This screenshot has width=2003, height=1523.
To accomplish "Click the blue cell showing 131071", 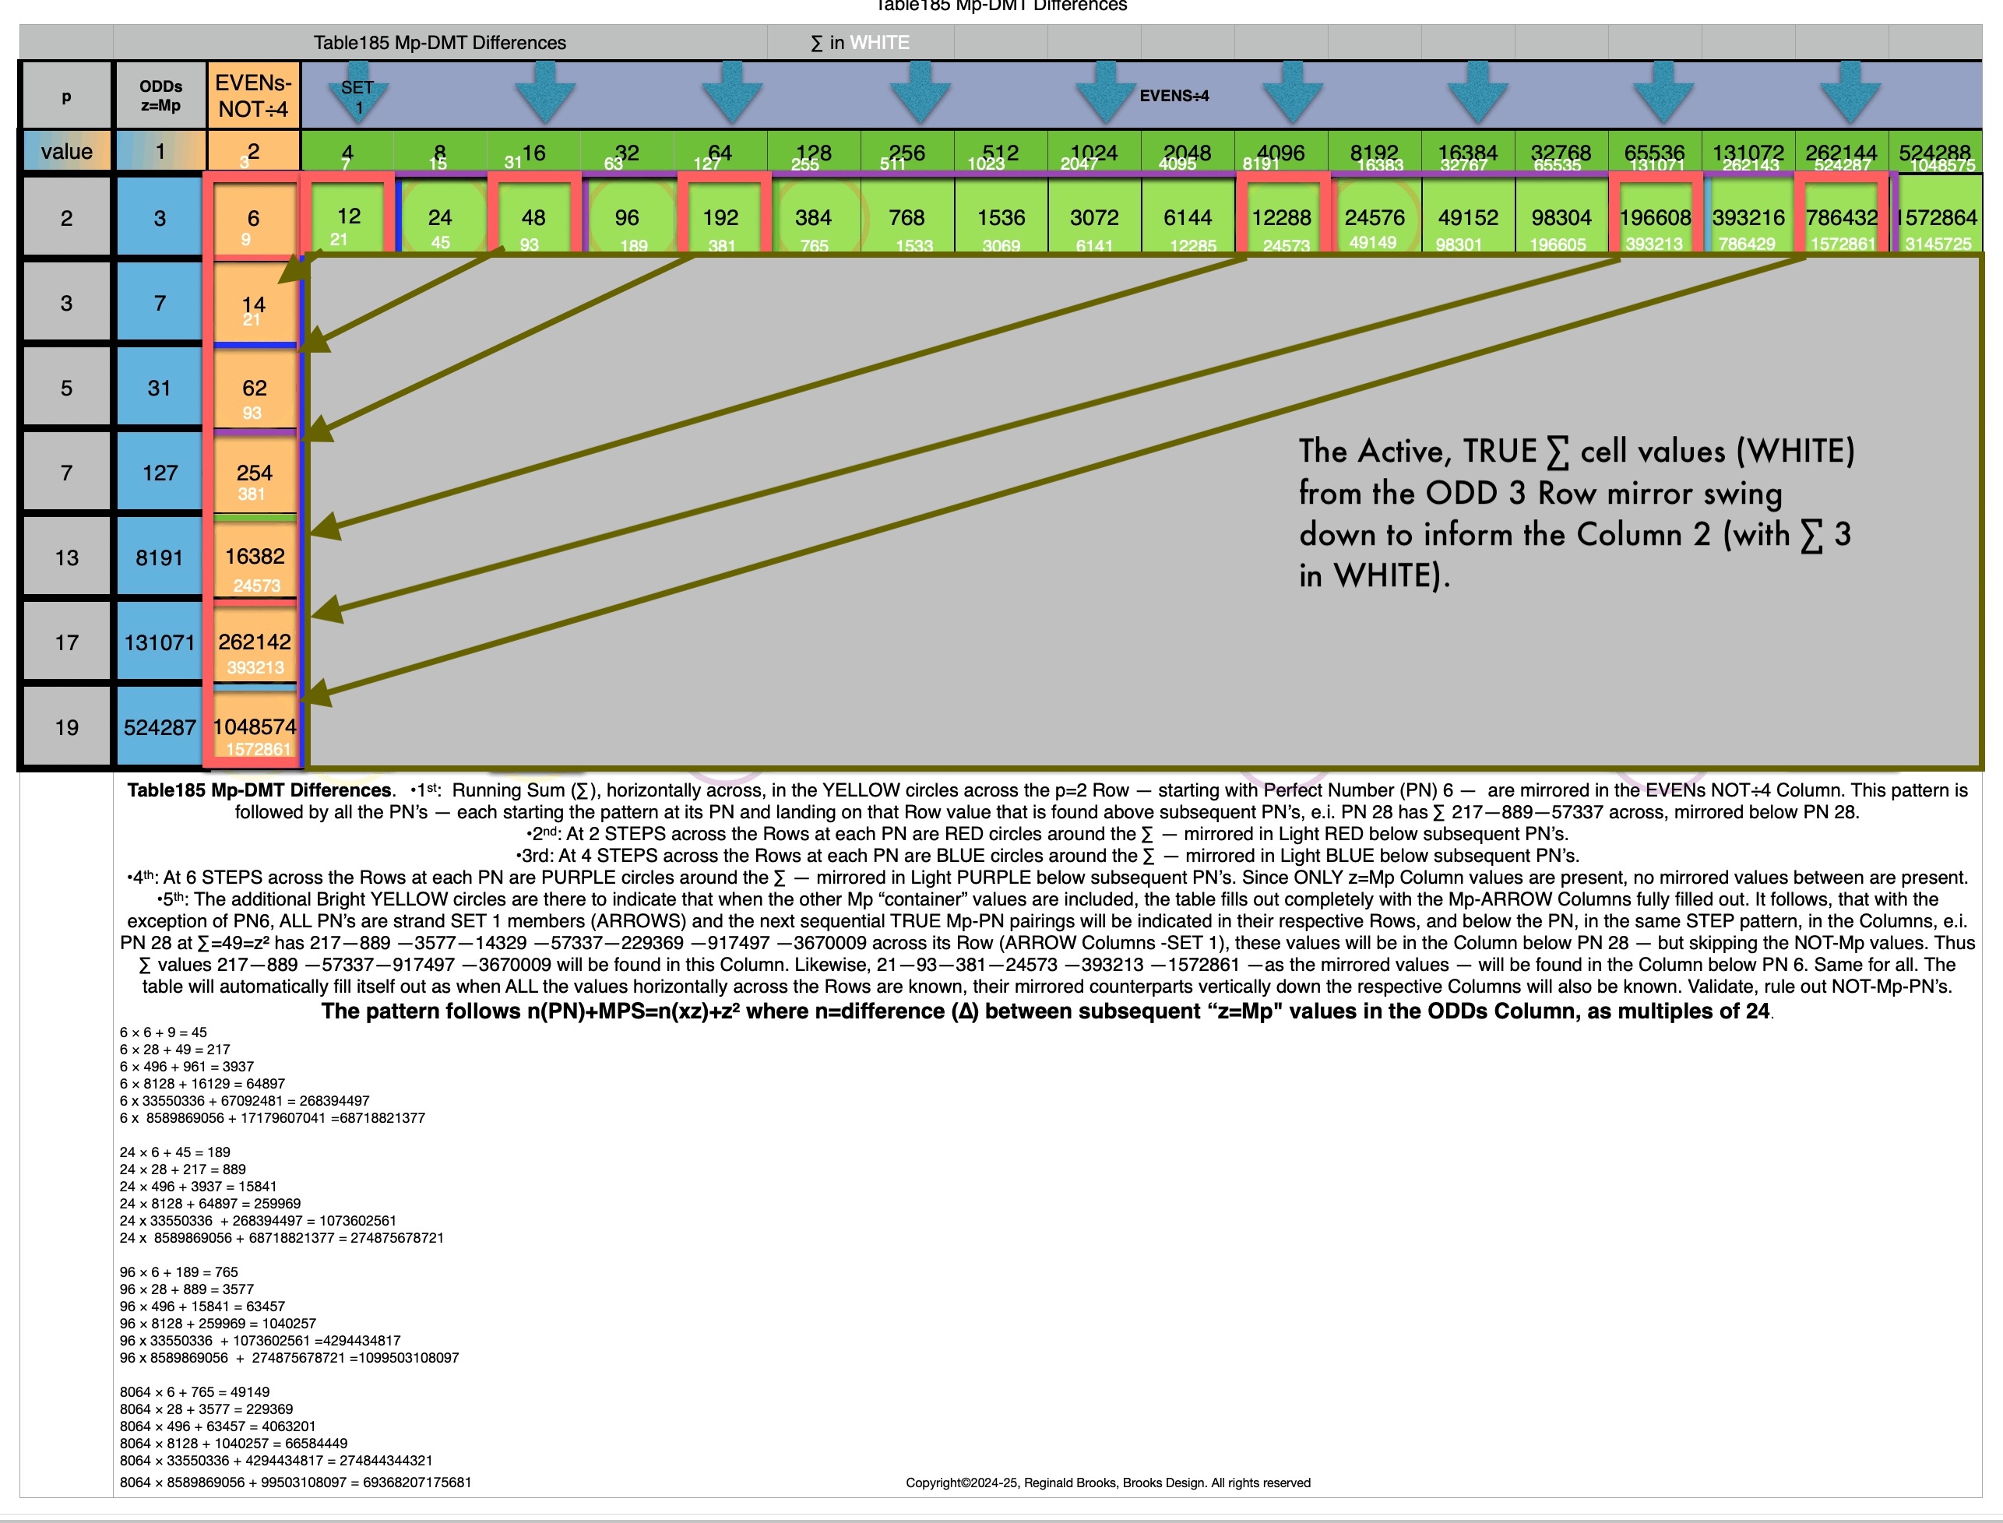I will (x=160, y=642).
